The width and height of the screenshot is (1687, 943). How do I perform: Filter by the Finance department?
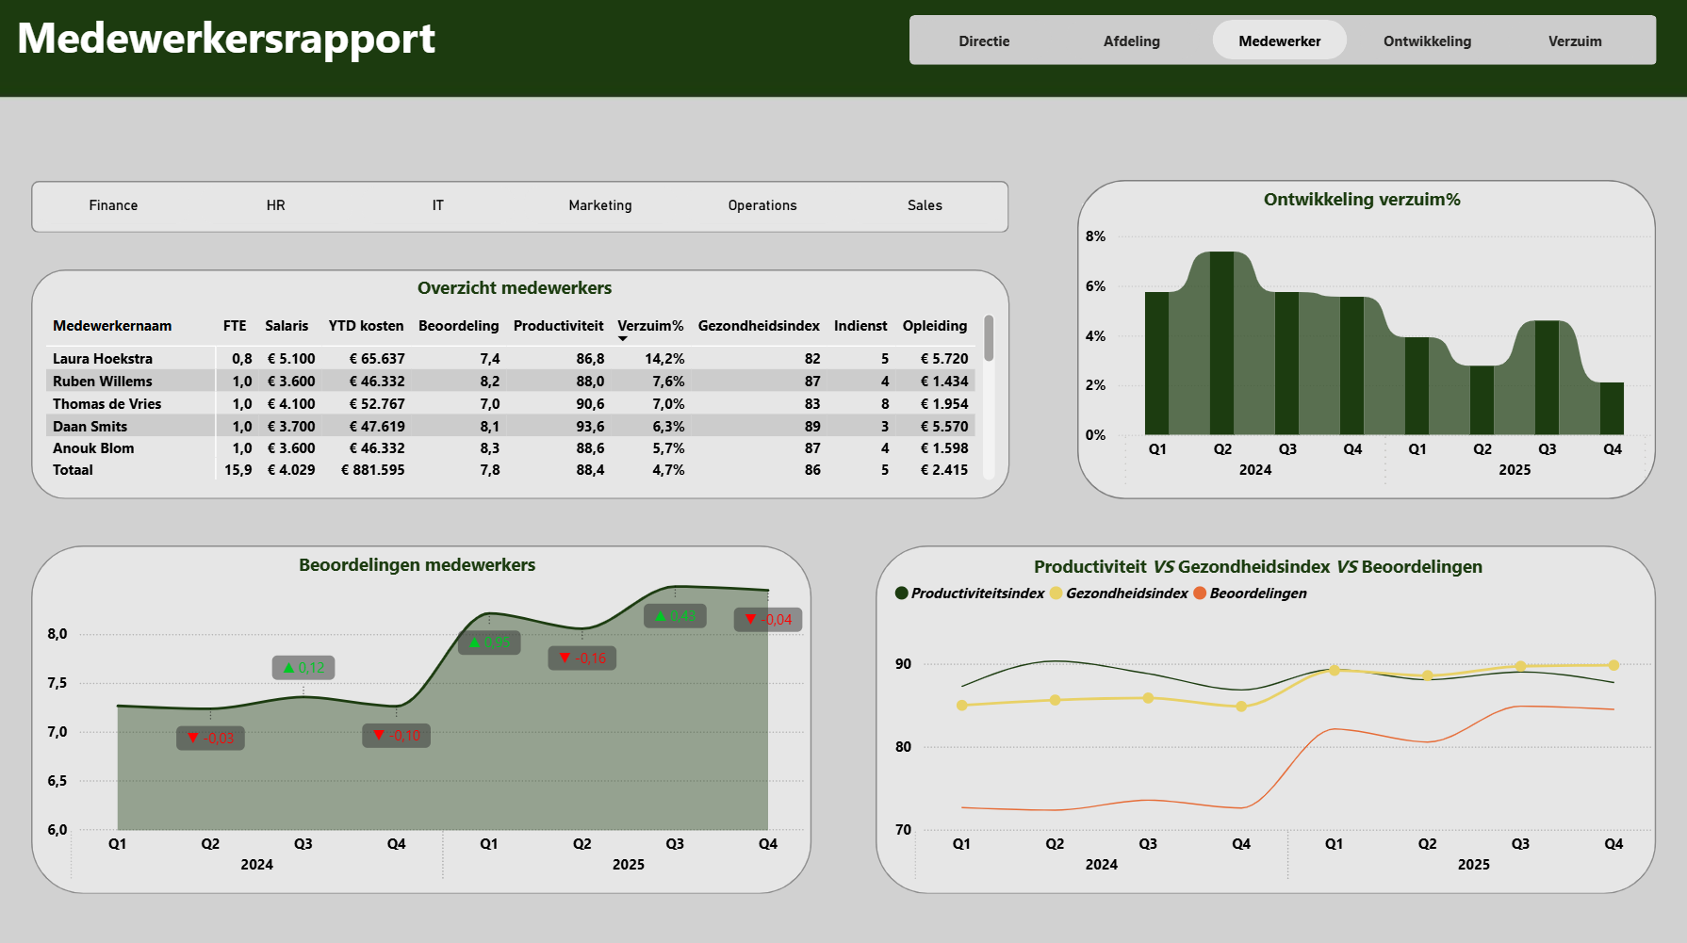113,205
